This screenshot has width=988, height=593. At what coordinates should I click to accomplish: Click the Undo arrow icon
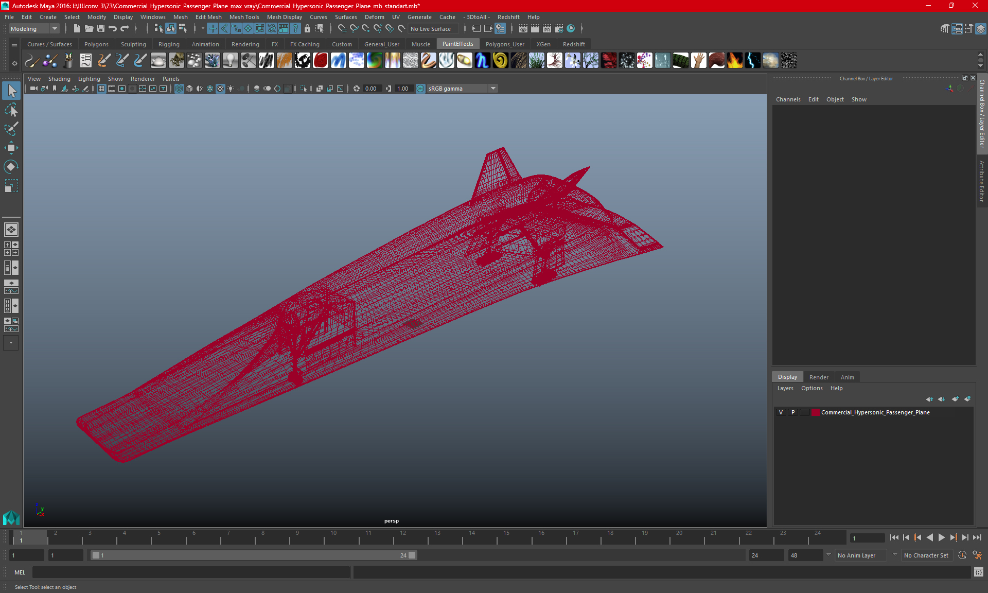[113, 29]
